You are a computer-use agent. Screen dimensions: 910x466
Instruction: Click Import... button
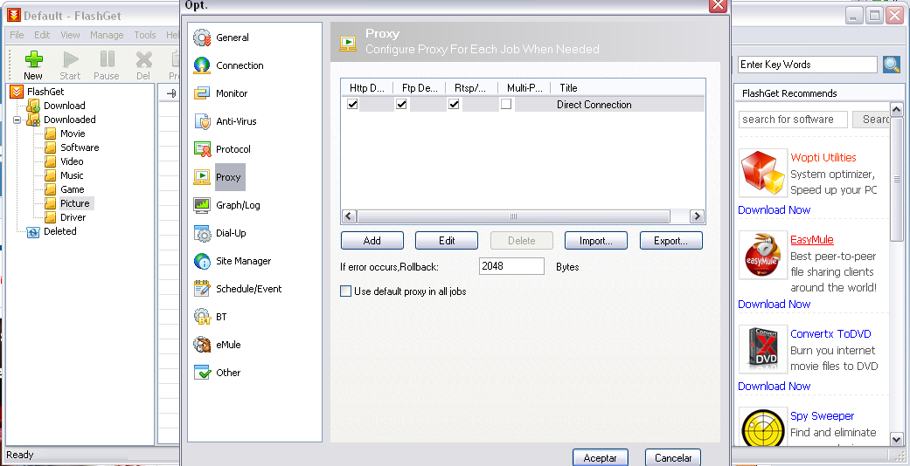point(596,241)
